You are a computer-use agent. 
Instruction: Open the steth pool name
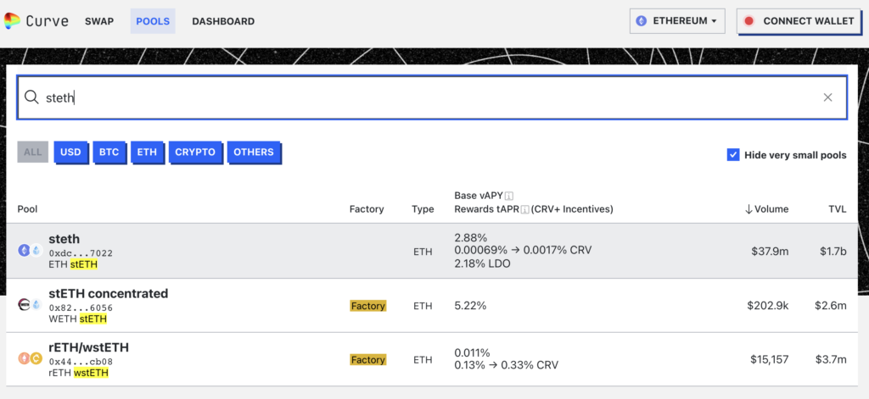coord(64,239)
